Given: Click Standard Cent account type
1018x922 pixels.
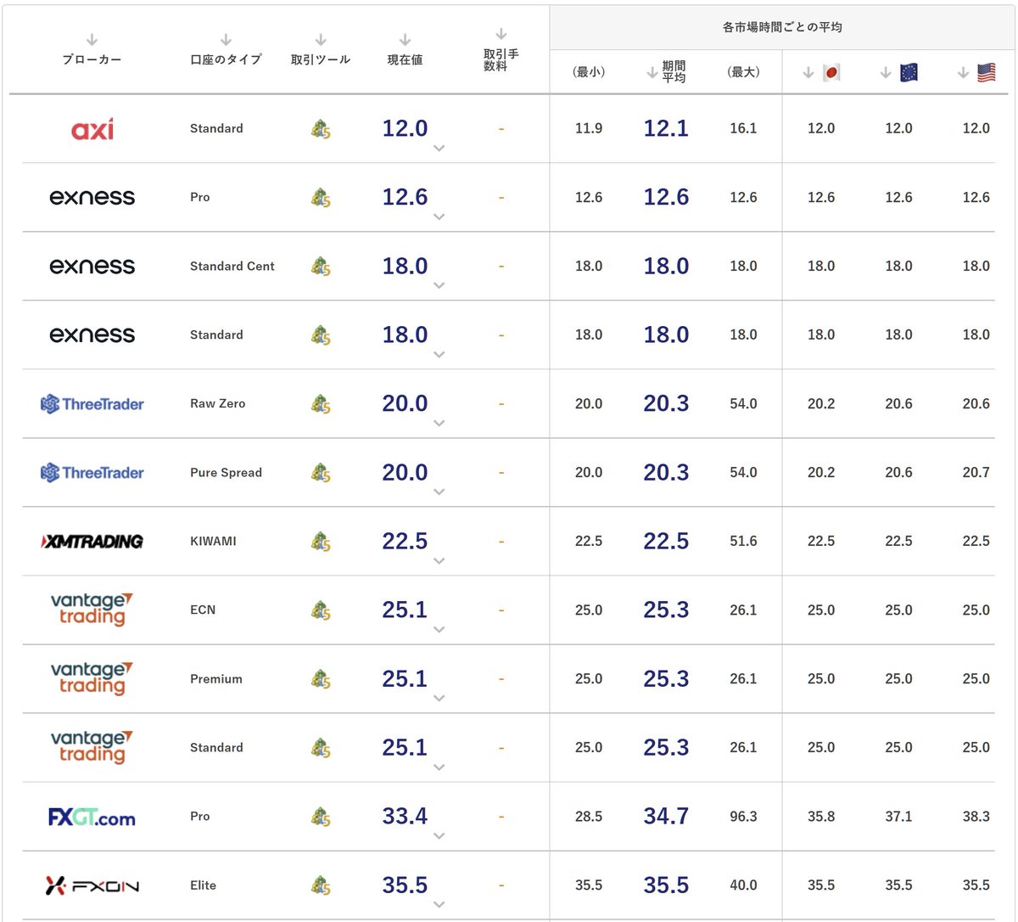Looking at the screenshot, I should 232,266.
